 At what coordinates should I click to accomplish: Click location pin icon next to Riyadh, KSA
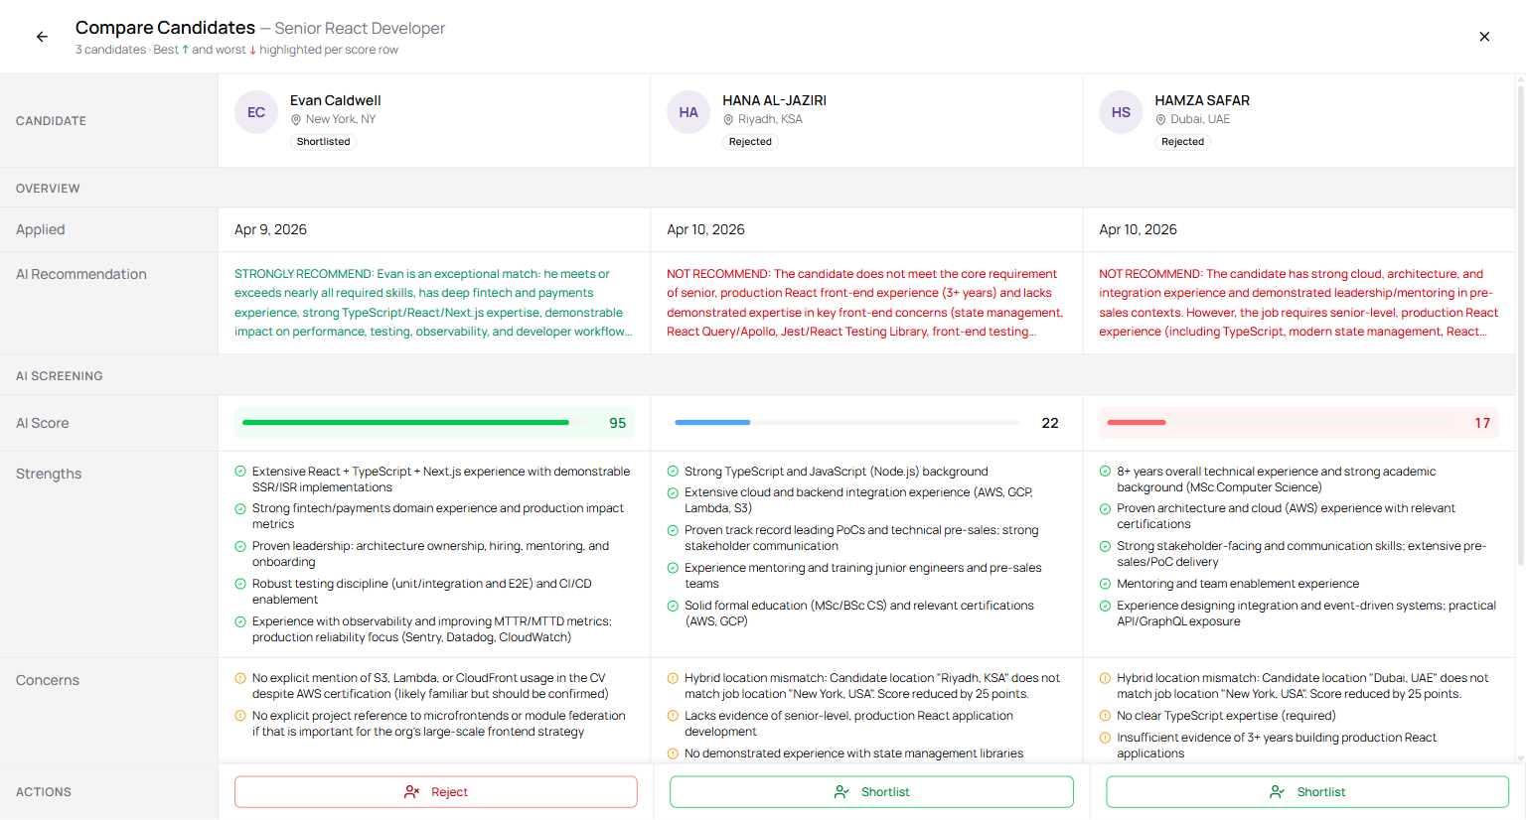click(728, 120)
